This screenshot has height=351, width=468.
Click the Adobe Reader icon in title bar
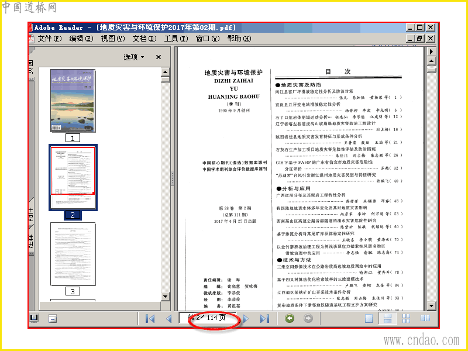(x=30, y=27)
